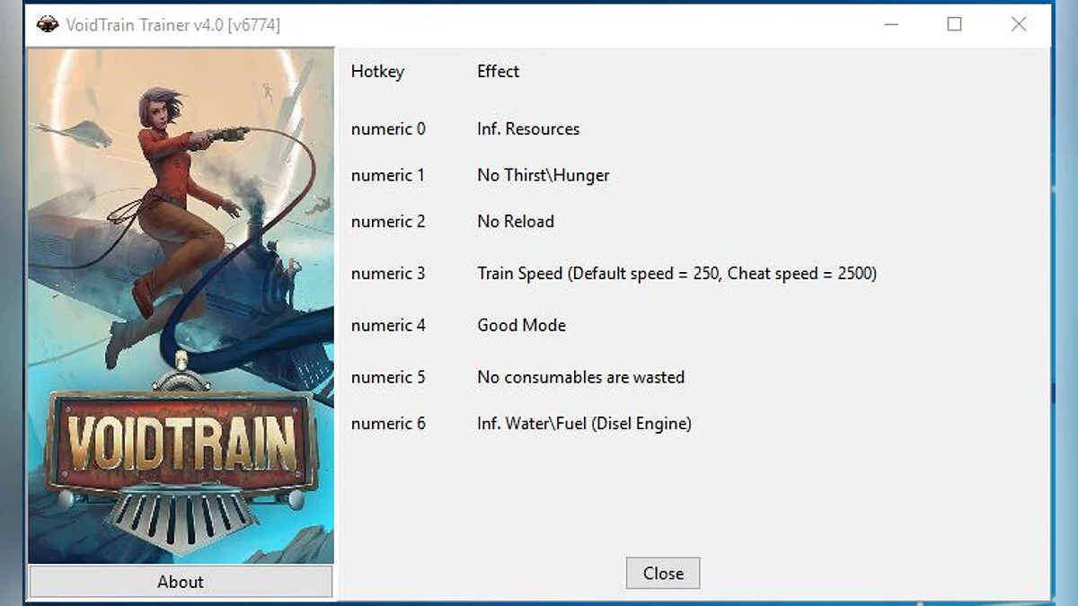Select the numeric 4 hotkey label
The image size is (1078, 606).
click(388, 326)
